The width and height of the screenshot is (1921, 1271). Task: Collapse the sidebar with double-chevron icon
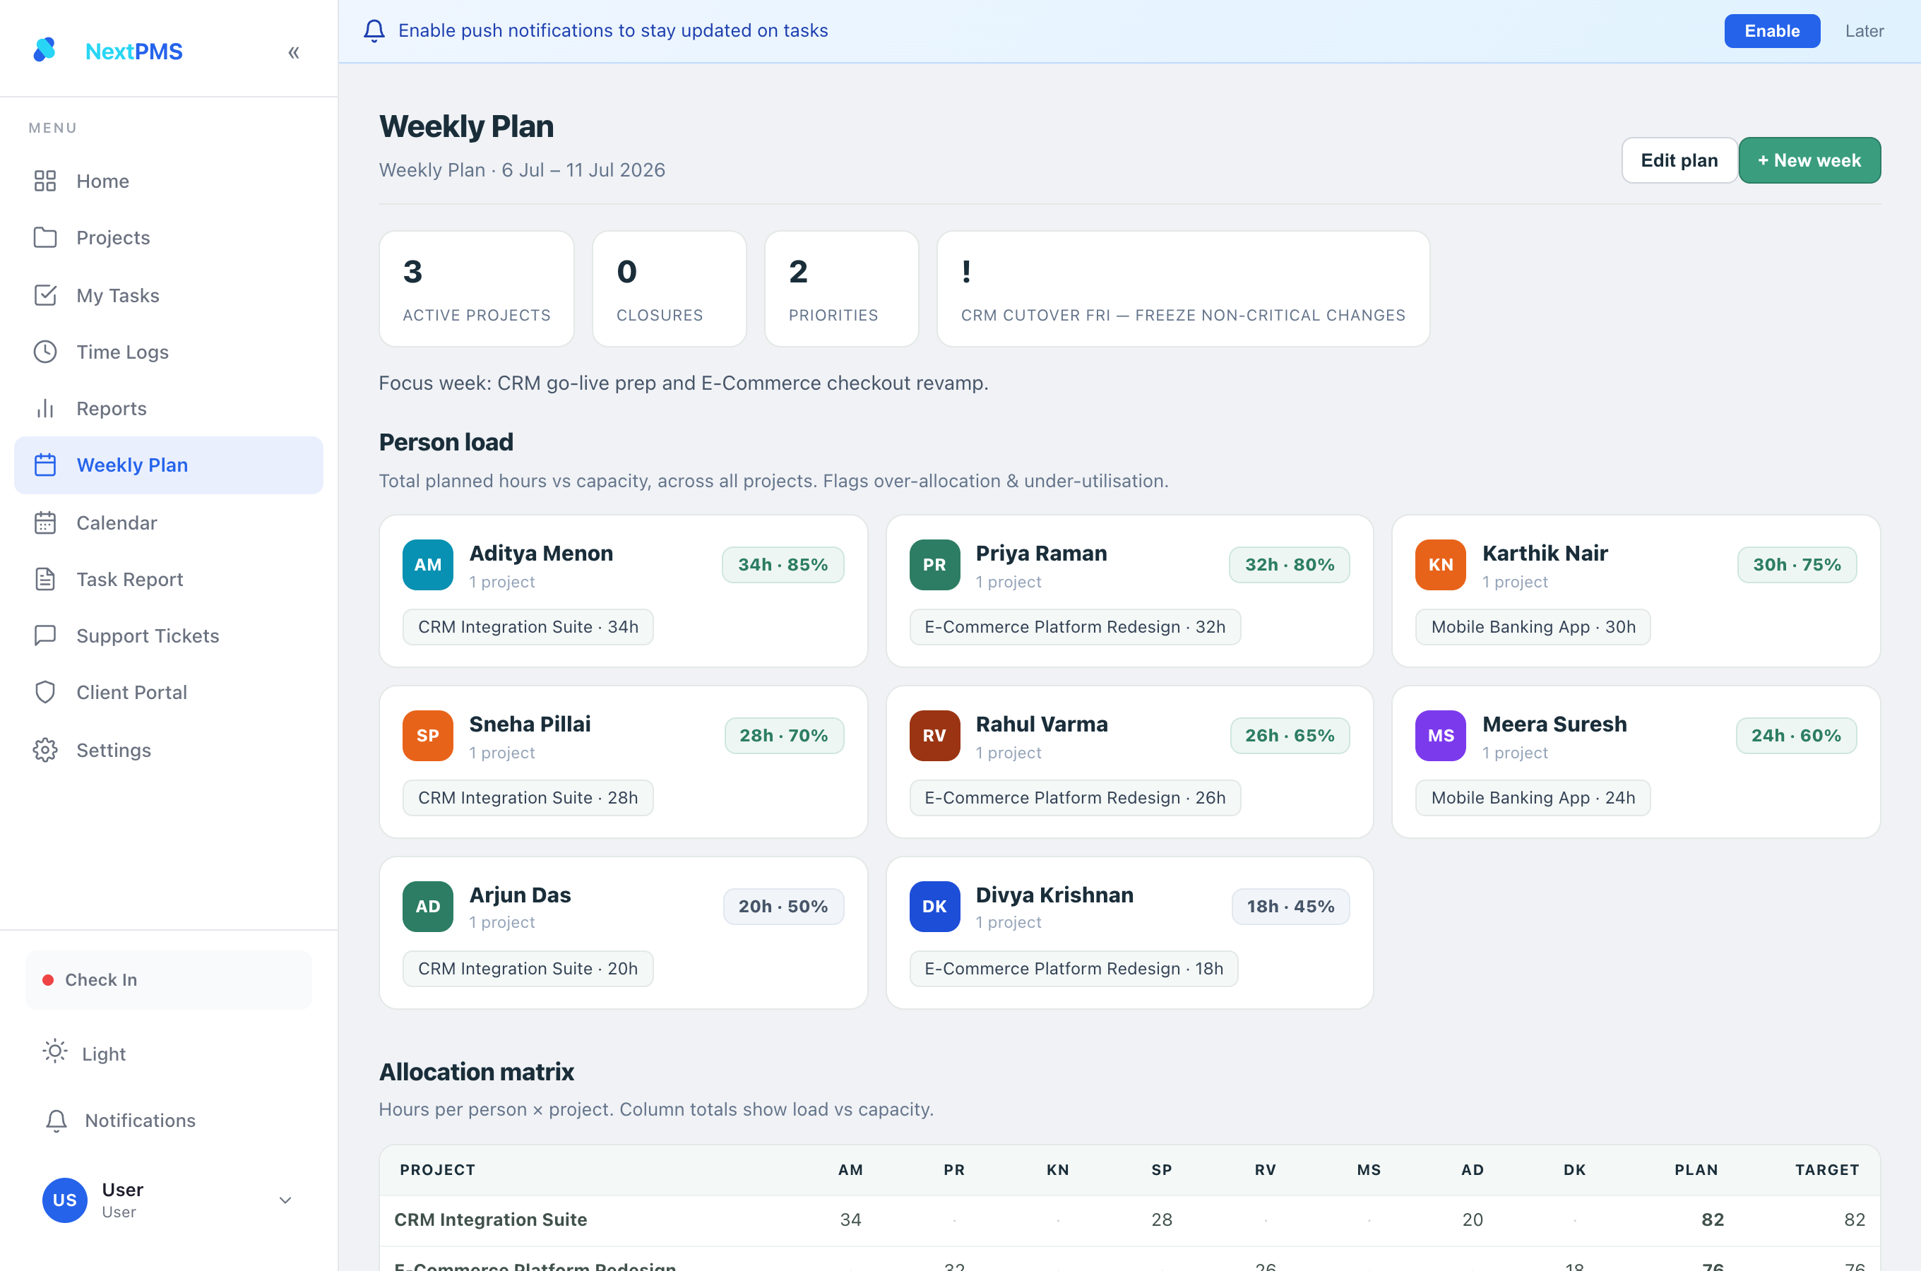pyautogui.click(x=293, y=52)
